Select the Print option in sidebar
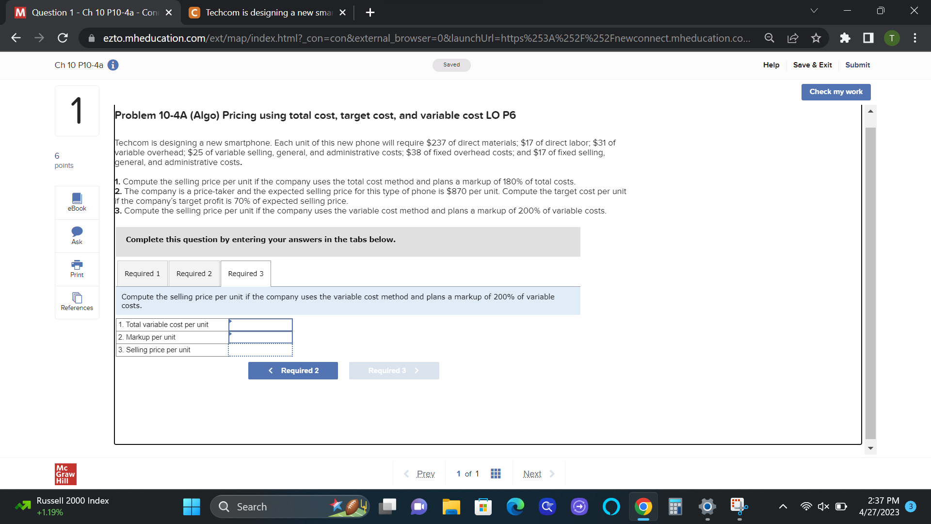Screen dimensions: 931x524 pos(77,269)
